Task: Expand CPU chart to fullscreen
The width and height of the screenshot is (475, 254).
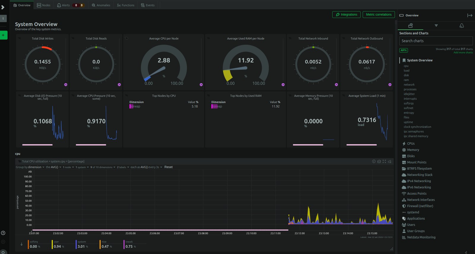Action: point(384,161)
